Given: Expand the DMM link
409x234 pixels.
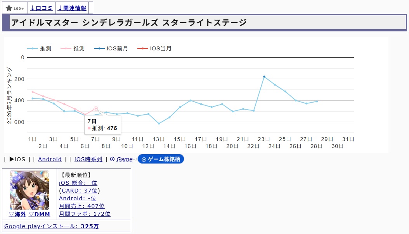Looking at the screenshot, I should coord(39,214).
